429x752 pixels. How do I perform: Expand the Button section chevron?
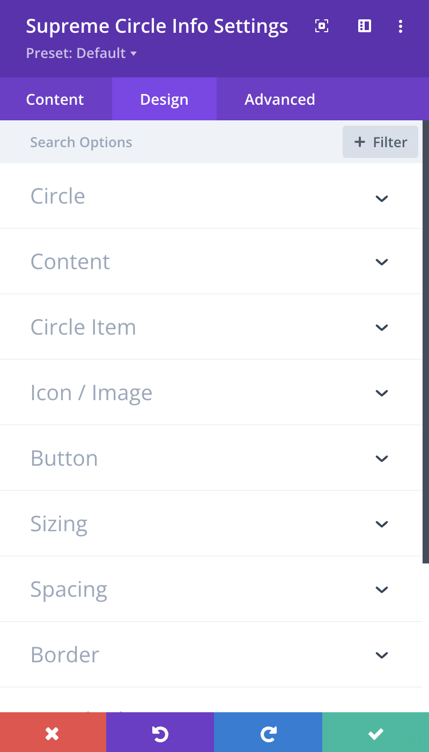(382, 459)
